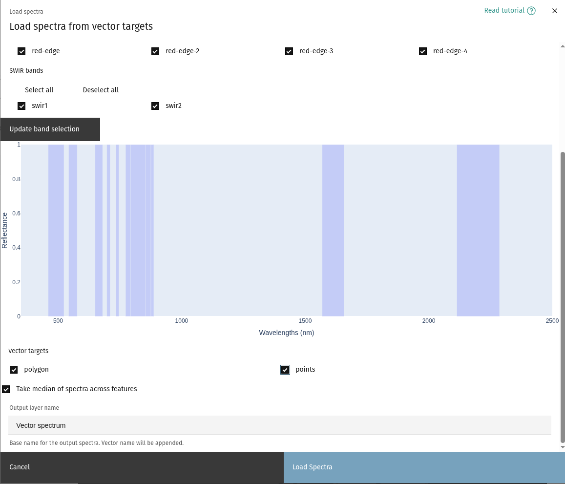The width and height of the screenshot is (565, 484).
Task: Deselect the red-edge-3 band
Action: (x=289, y=51)
